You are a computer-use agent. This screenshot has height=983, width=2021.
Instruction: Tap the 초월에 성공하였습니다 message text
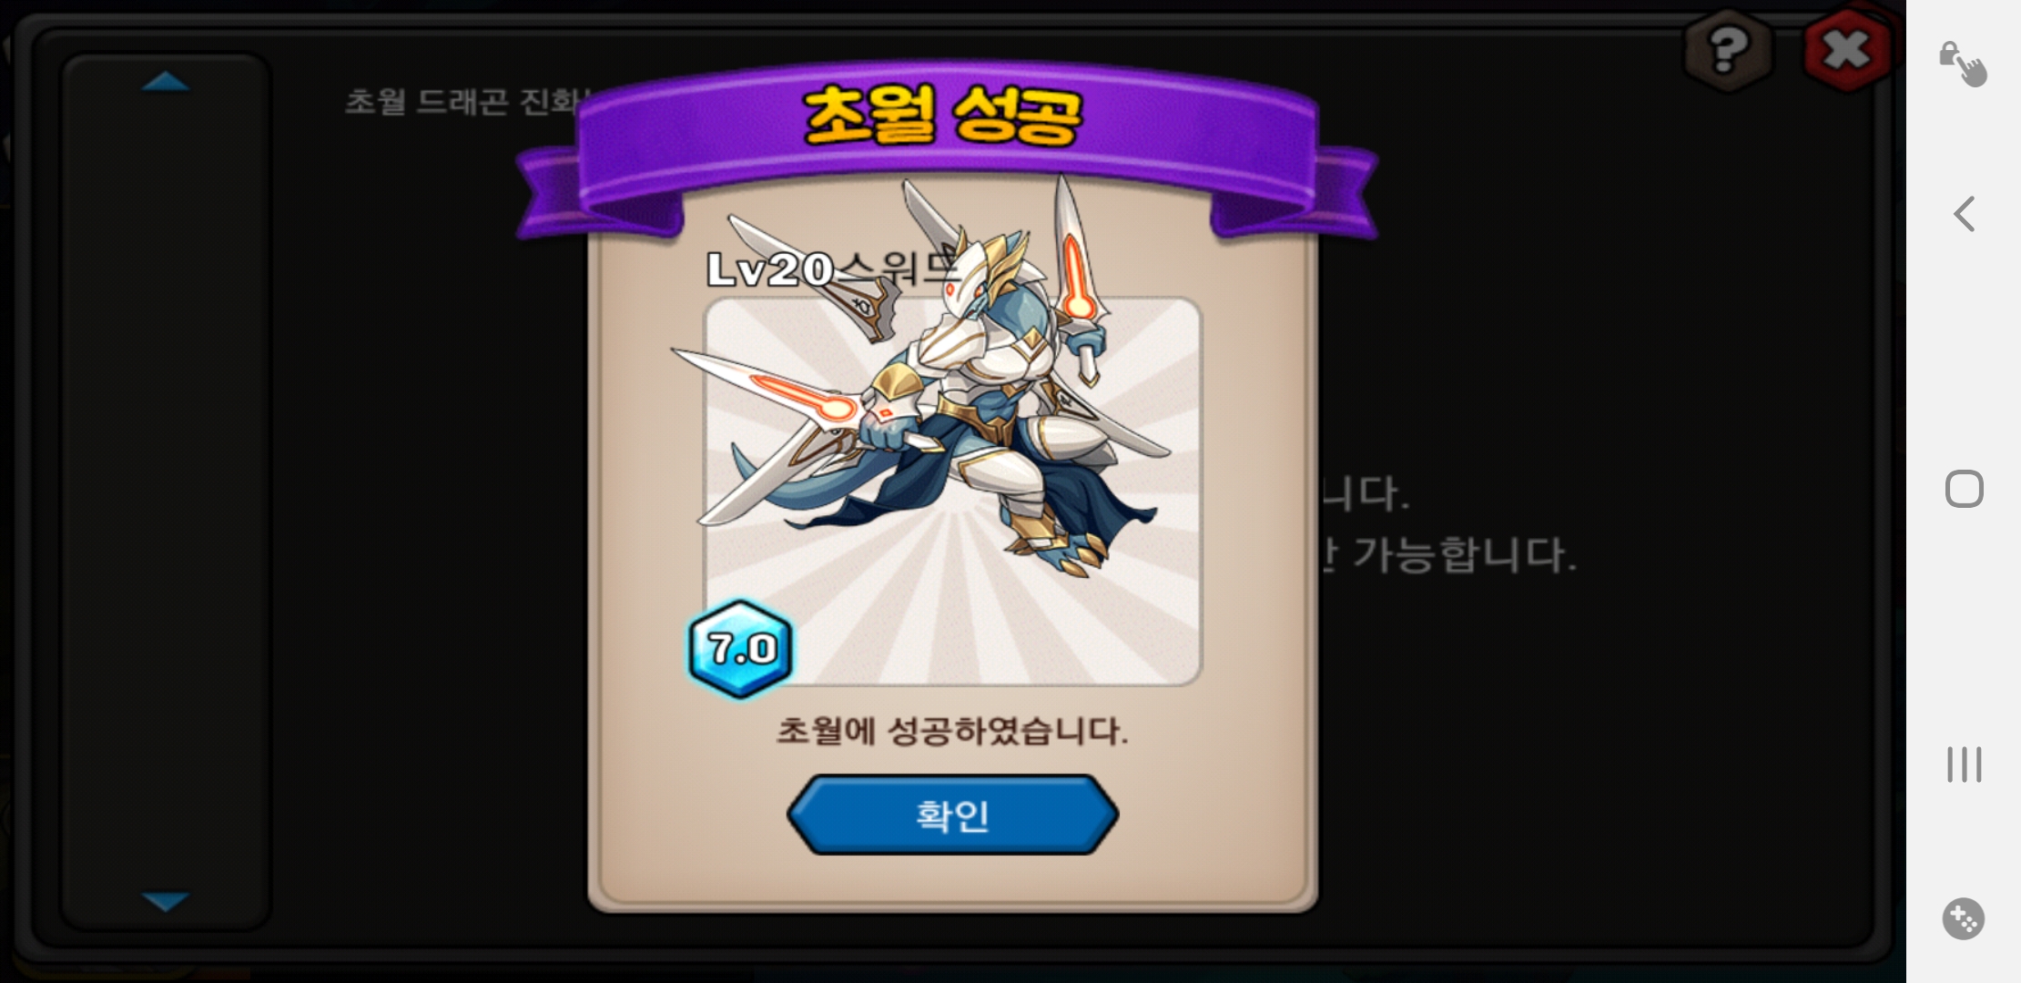952,731
